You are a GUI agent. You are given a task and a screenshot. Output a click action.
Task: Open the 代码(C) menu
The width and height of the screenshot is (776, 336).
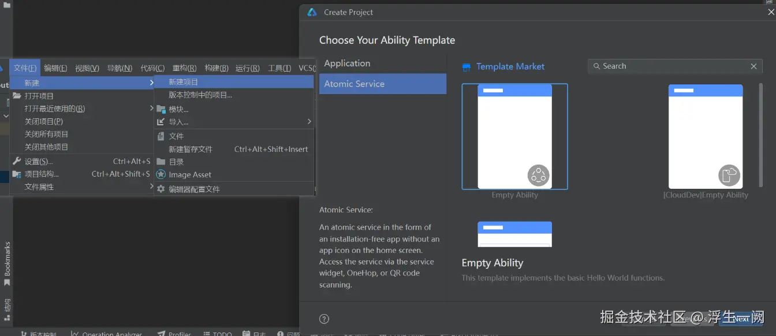pyautogui.click(x=152, y=68)
